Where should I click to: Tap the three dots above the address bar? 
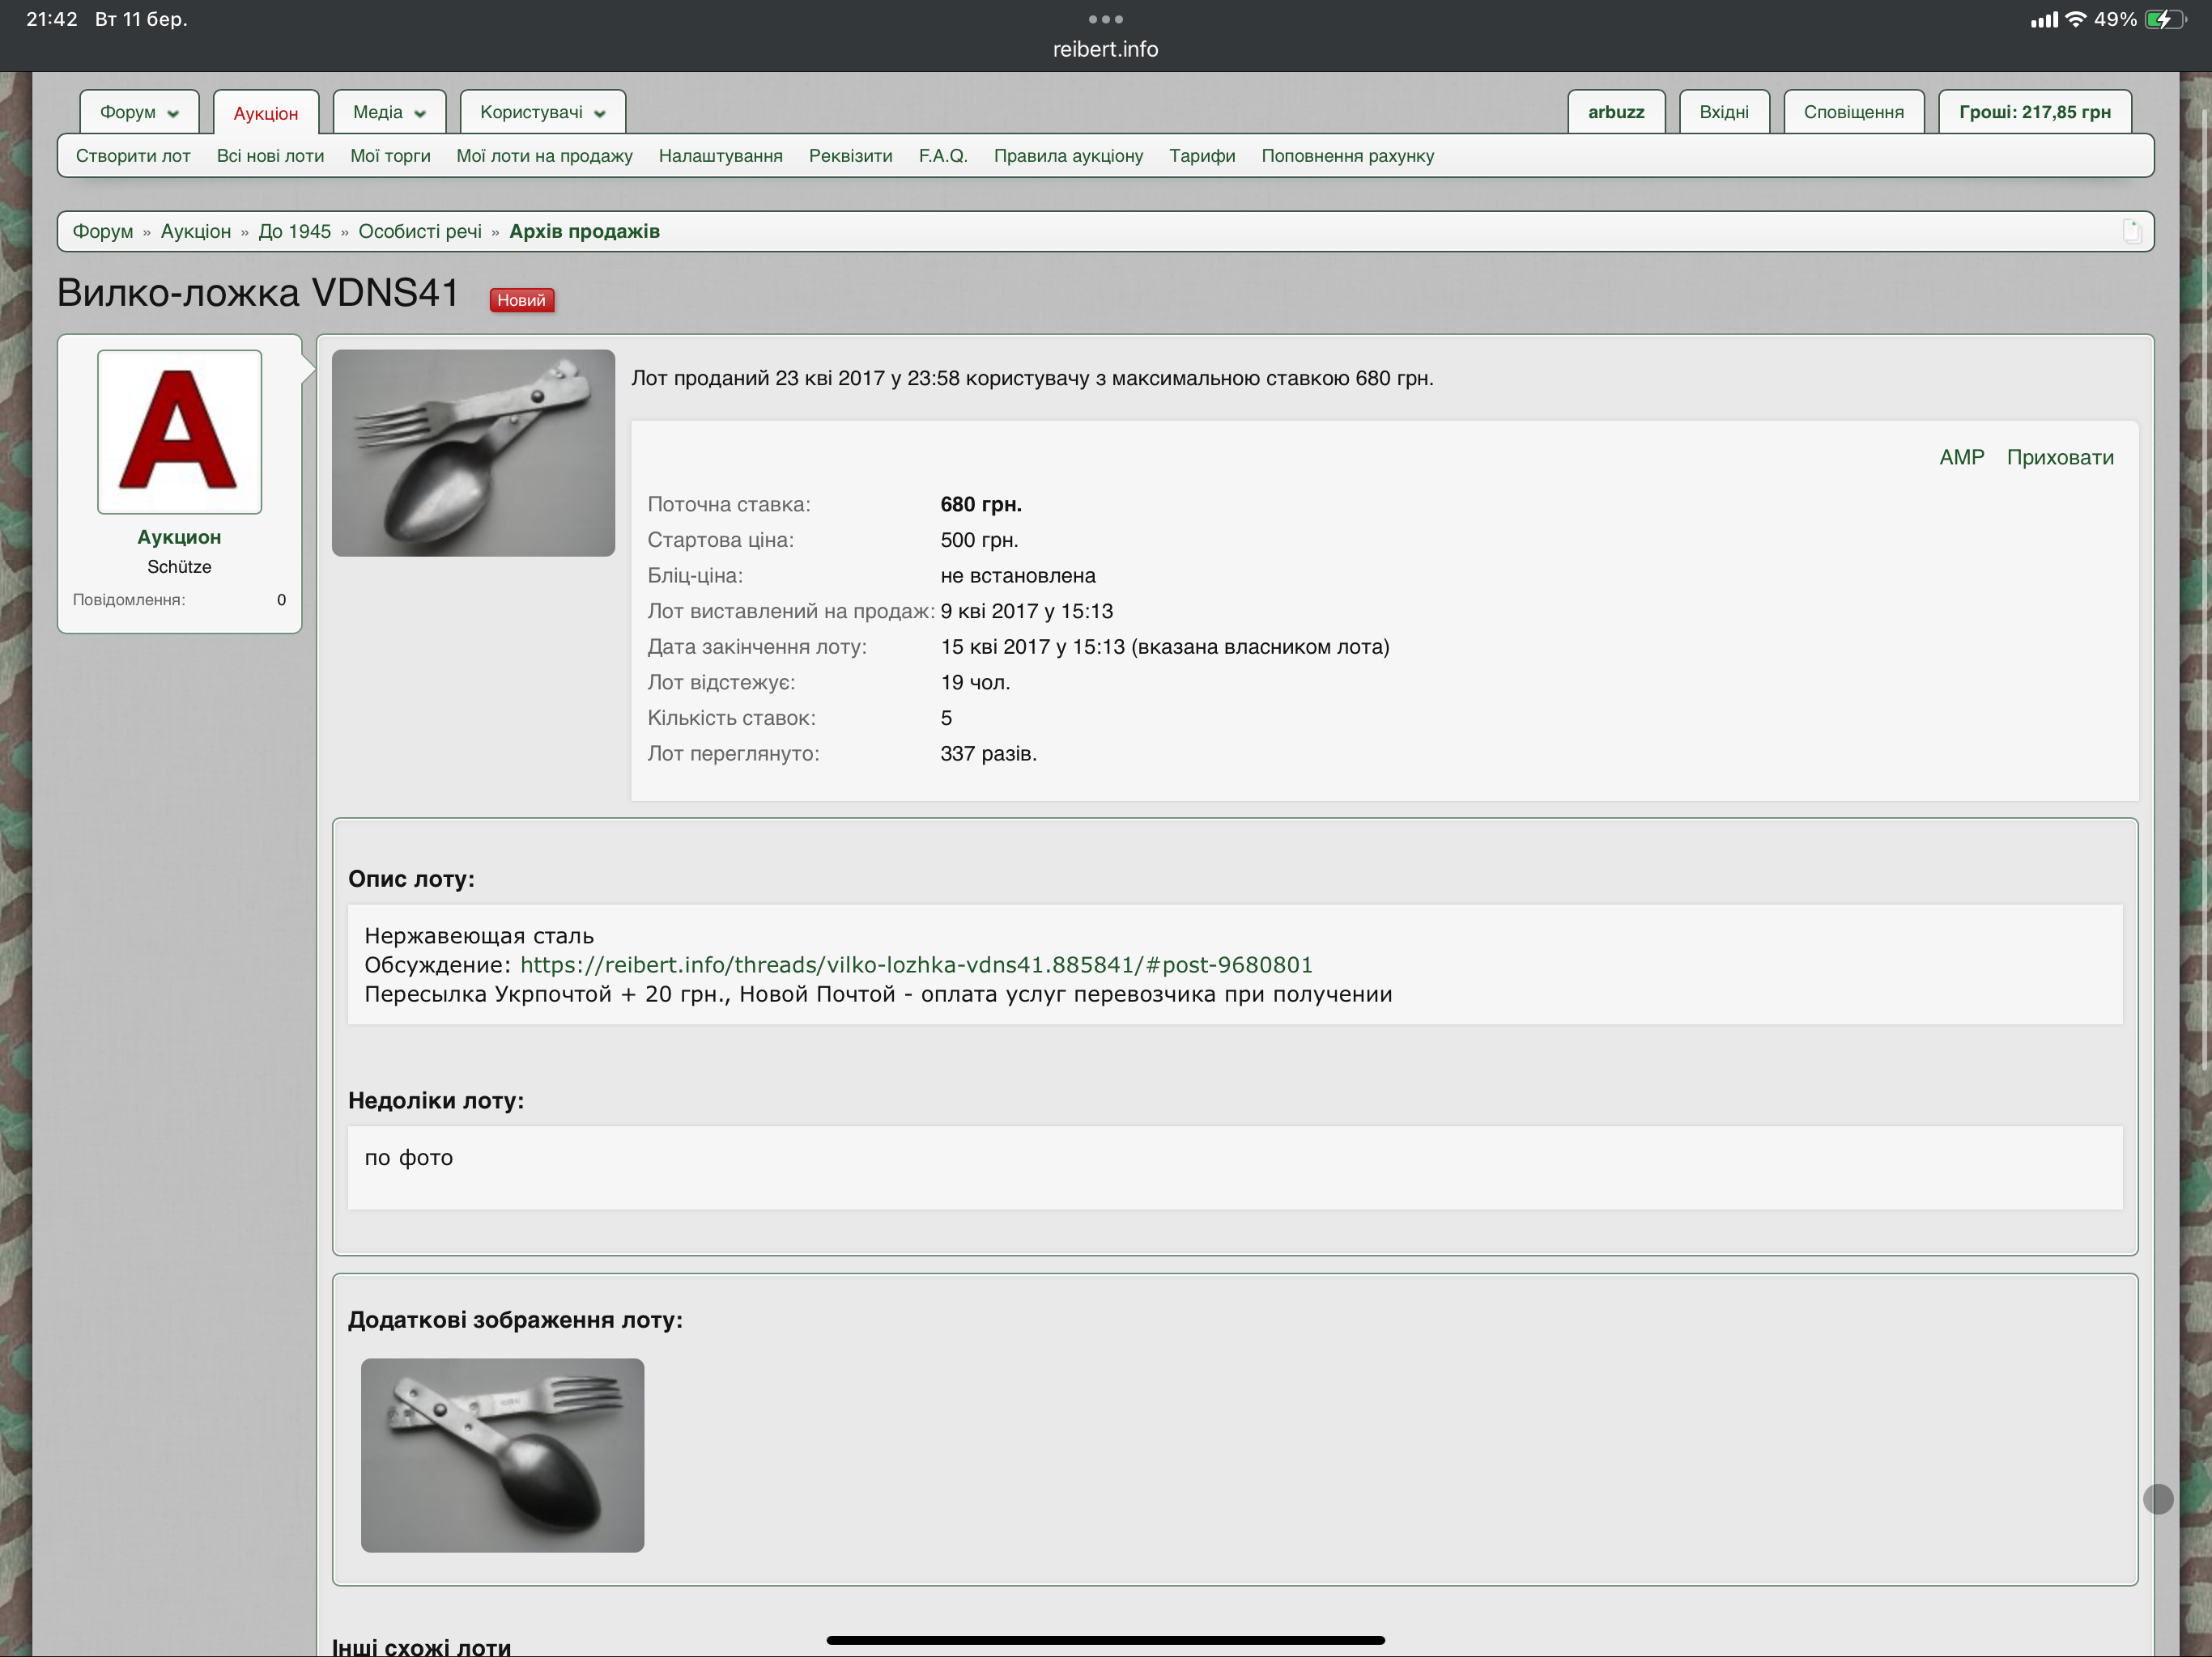1105,19
